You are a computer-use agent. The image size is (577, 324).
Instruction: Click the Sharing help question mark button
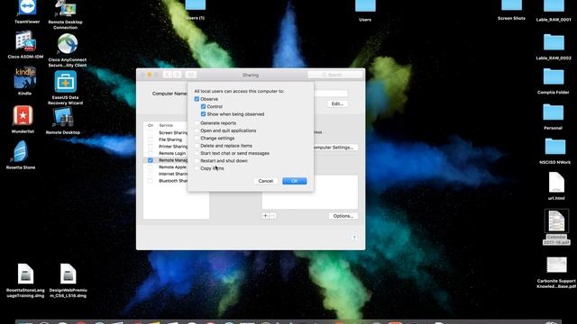tap(354, 238)
